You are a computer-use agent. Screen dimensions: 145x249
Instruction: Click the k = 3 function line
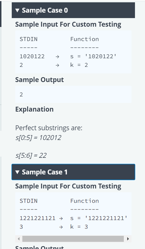(79, 227)
